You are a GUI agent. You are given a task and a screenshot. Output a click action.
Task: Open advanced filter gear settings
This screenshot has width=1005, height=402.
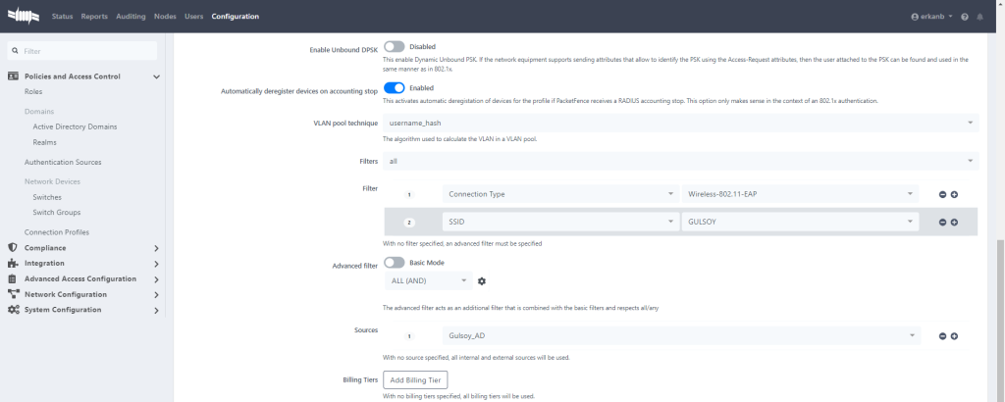(482, 281)
